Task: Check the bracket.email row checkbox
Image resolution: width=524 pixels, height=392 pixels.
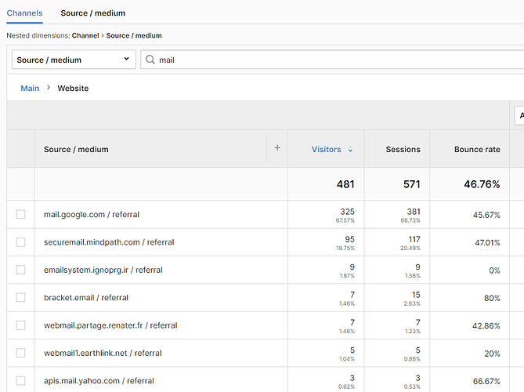Action: [20, 298]
